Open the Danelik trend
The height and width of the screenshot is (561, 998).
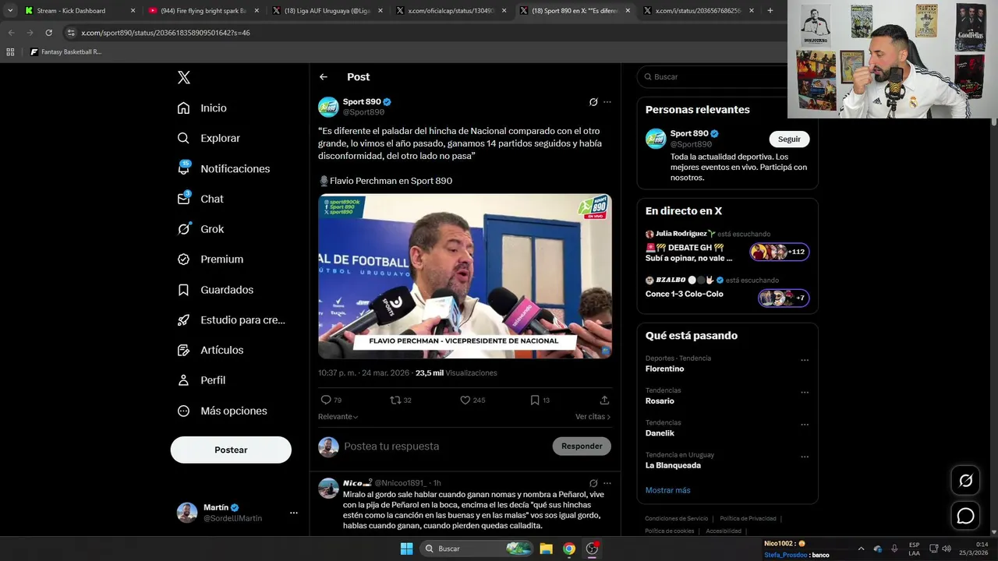pos(660,433)
